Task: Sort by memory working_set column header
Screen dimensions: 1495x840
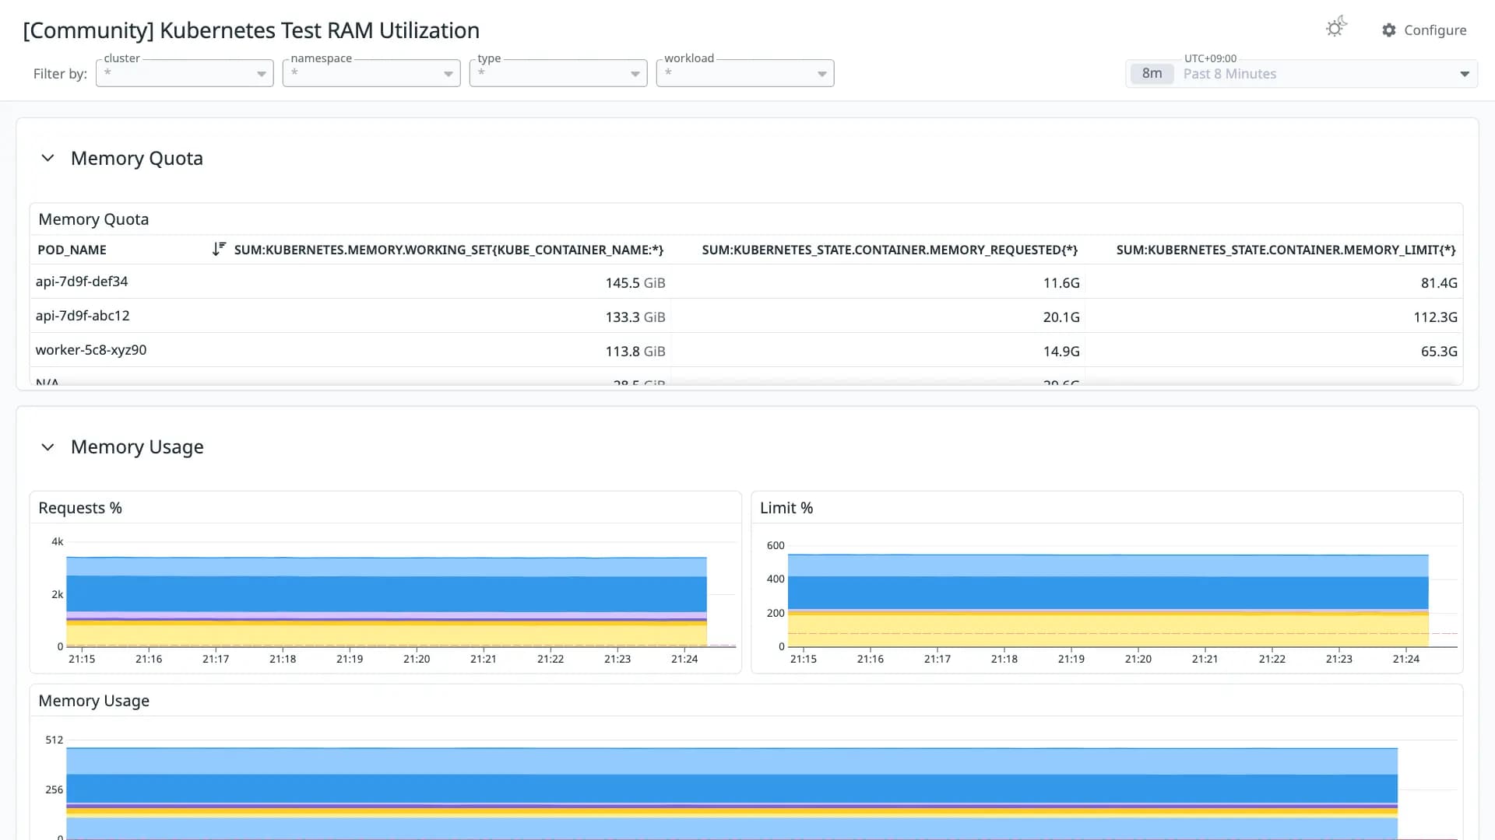Action: [x=448, y=250]
